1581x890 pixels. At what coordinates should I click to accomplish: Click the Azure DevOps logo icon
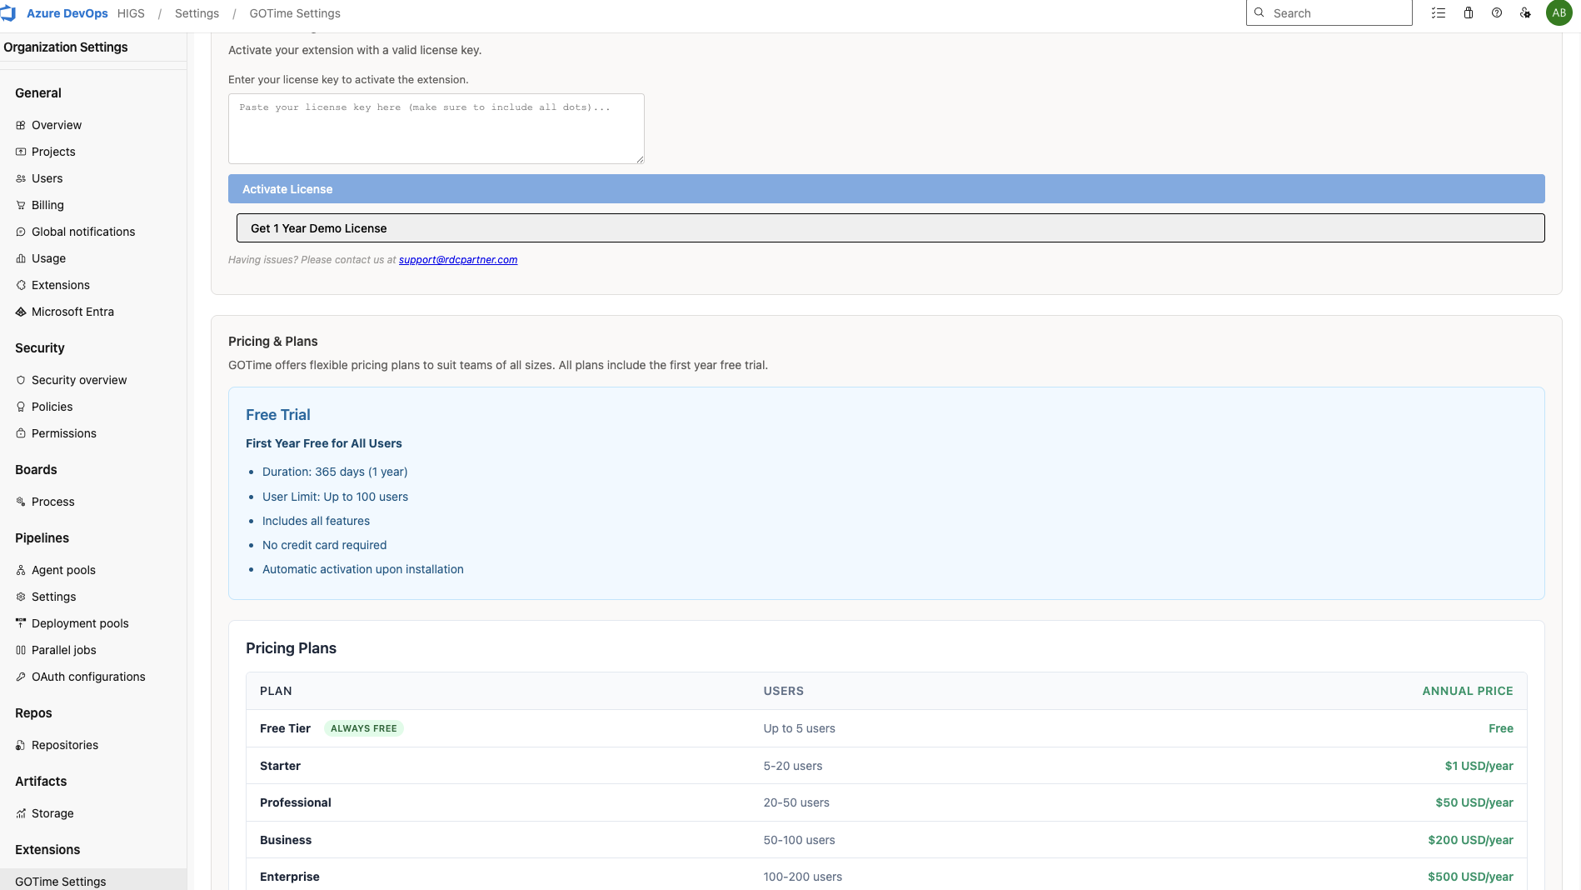[9, 12]
